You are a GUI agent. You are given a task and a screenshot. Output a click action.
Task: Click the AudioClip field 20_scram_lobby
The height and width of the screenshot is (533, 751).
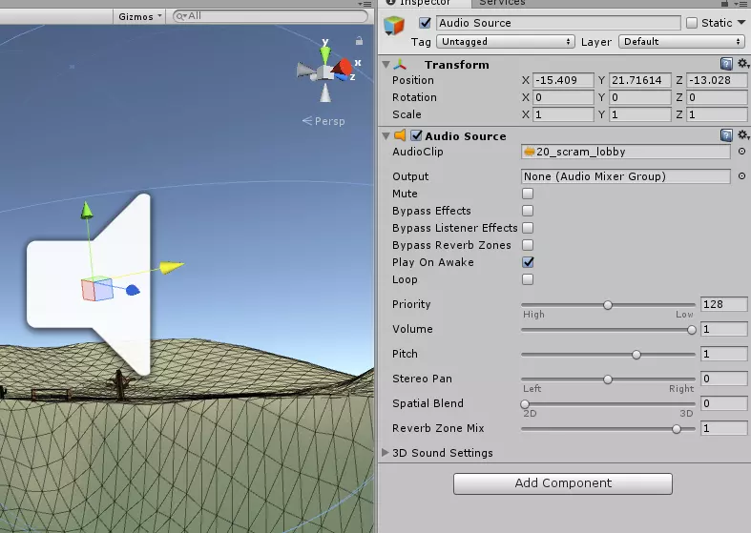[625, 152]
